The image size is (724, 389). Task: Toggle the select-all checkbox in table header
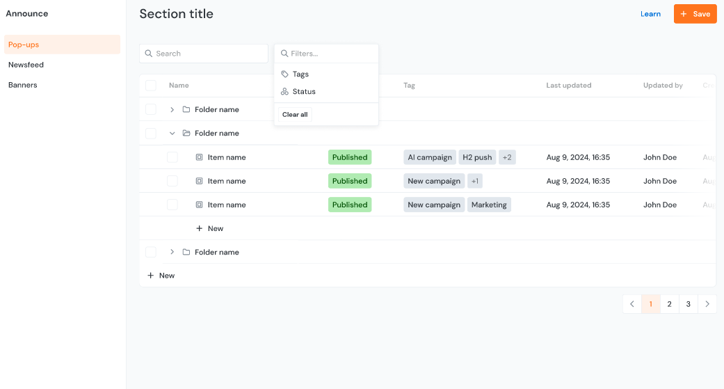coord(151,86)
